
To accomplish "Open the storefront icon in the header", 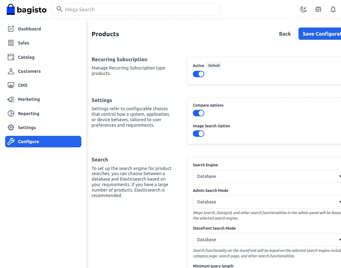I will pyautogui.click(x=318, y=9).
